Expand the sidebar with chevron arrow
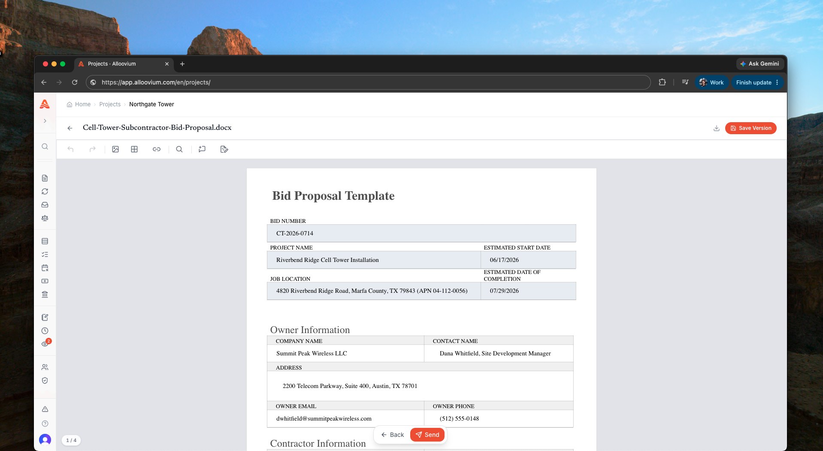Screen dimensions: 823x451 point(45,121)
